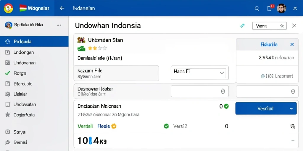Open Blarodate in the sidebar

tap(23, 83)
